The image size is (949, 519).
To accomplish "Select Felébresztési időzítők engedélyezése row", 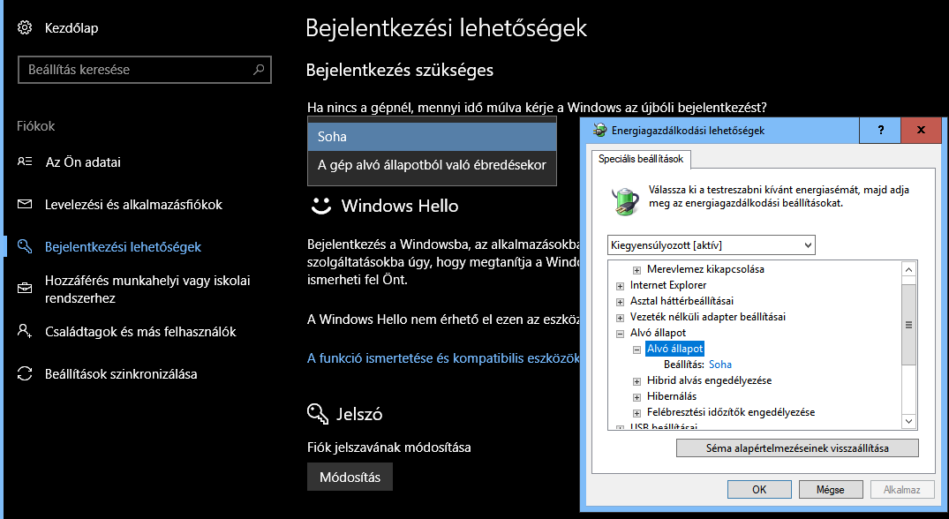I will (x=731, y=412).
